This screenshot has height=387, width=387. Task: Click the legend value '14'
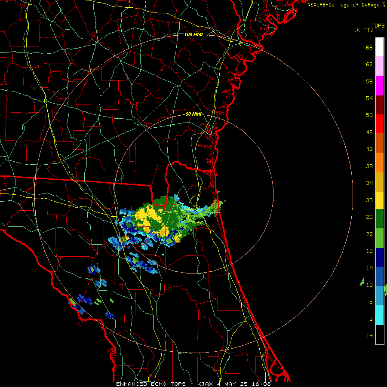pos(369,268)
